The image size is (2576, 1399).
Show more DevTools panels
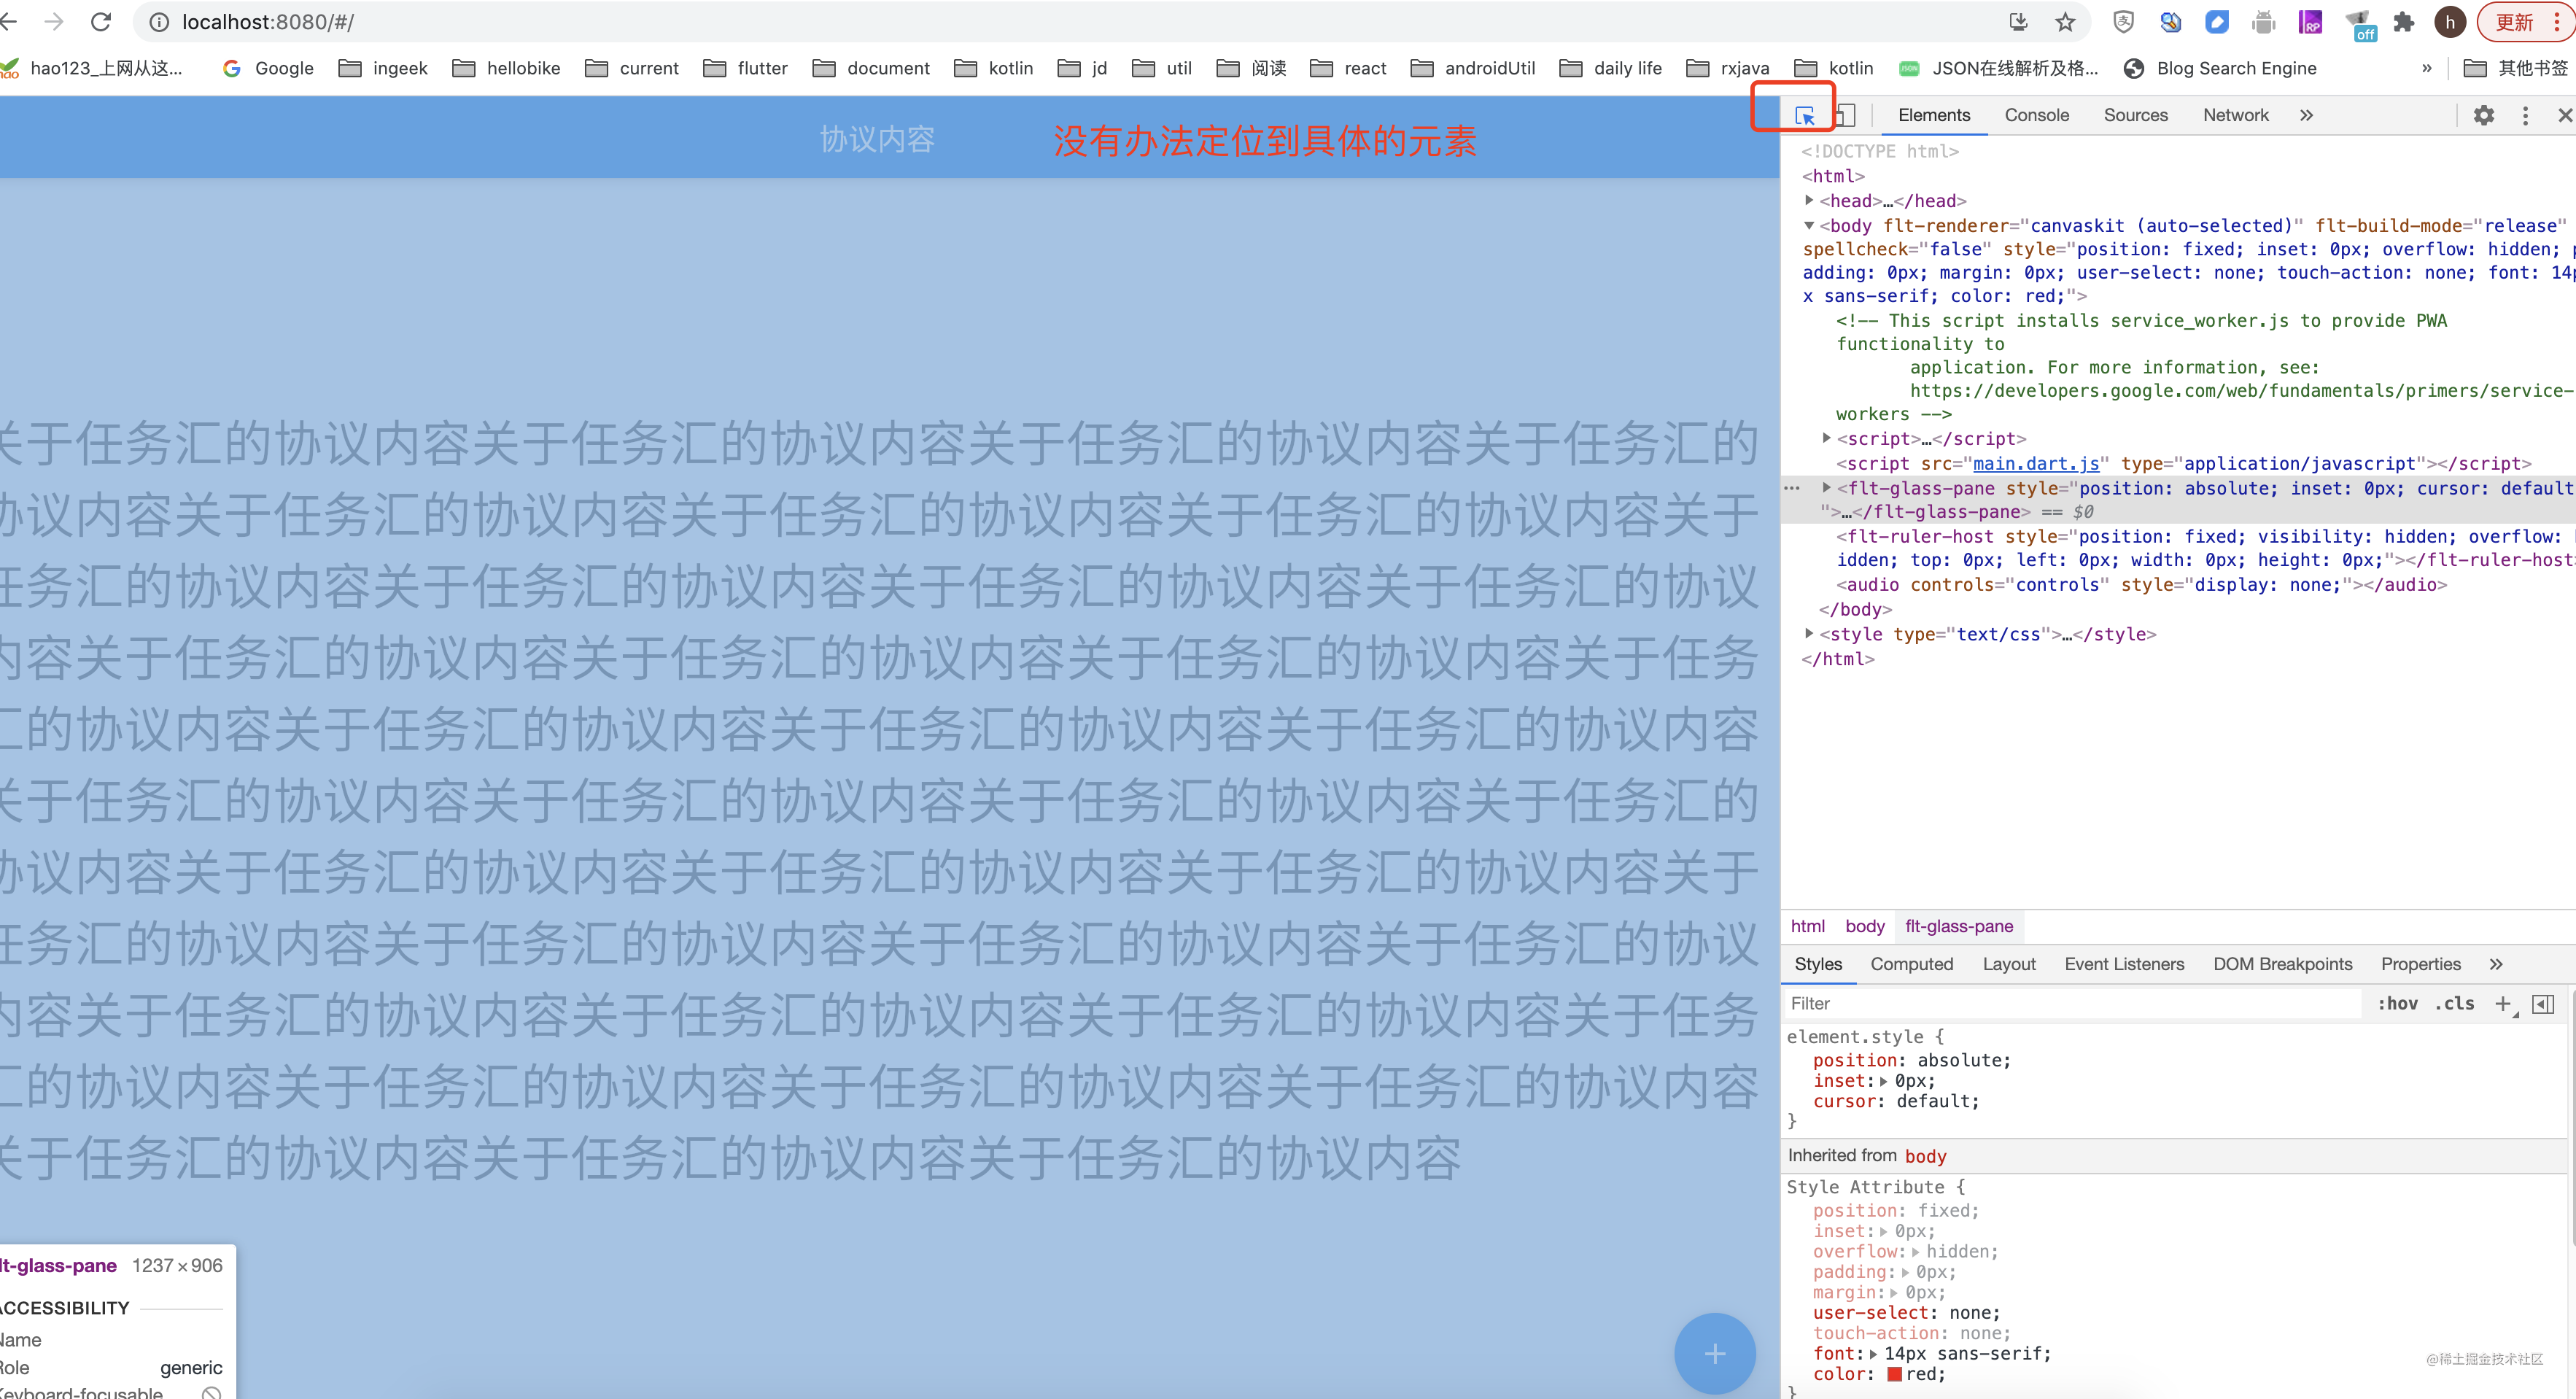coord(2306,115)
